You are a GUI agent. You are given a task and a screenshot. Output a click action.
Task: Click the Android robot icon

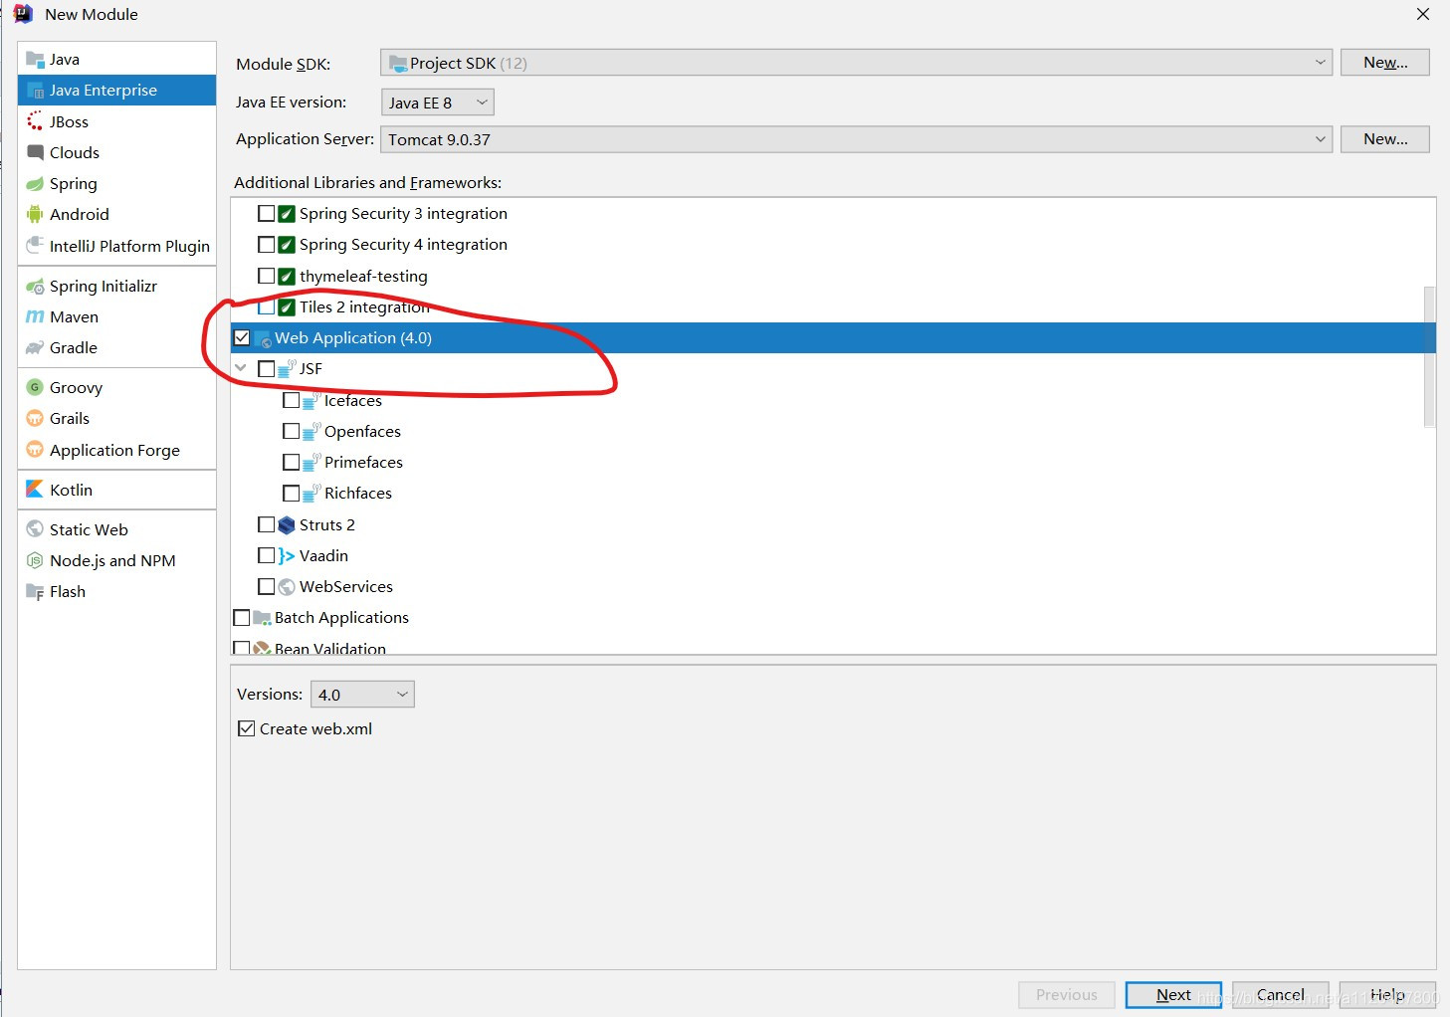point(36,214)
